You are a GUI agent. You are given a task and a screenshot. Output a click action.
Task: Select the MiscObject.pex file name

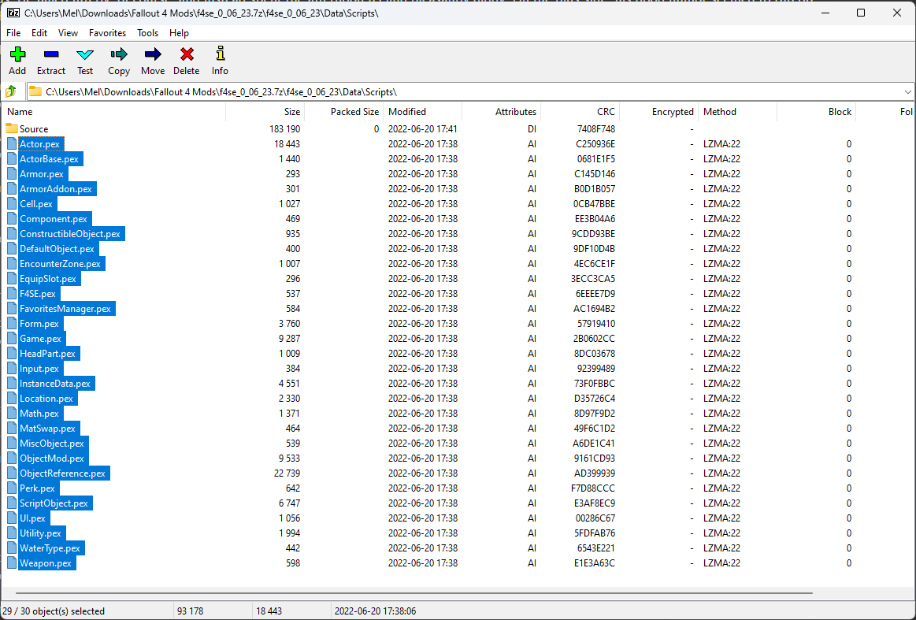(x=52, y=444)
